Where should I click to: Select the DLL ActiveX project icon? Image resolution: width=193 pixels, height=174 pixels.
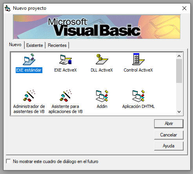coord(102,59)
